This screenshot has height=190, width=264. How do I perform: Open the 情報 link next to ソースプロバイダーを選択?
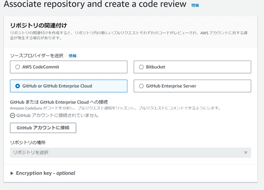(x=73, y=56)
